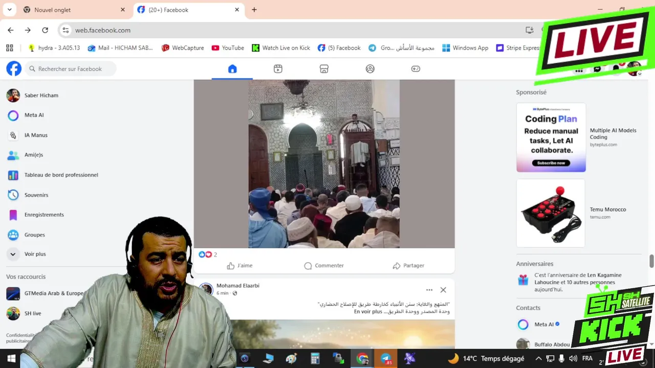Open birthdays notice for Len Kagamine Lahoucine
Screen dimensions: 655x368
click(x=578, y=282)
